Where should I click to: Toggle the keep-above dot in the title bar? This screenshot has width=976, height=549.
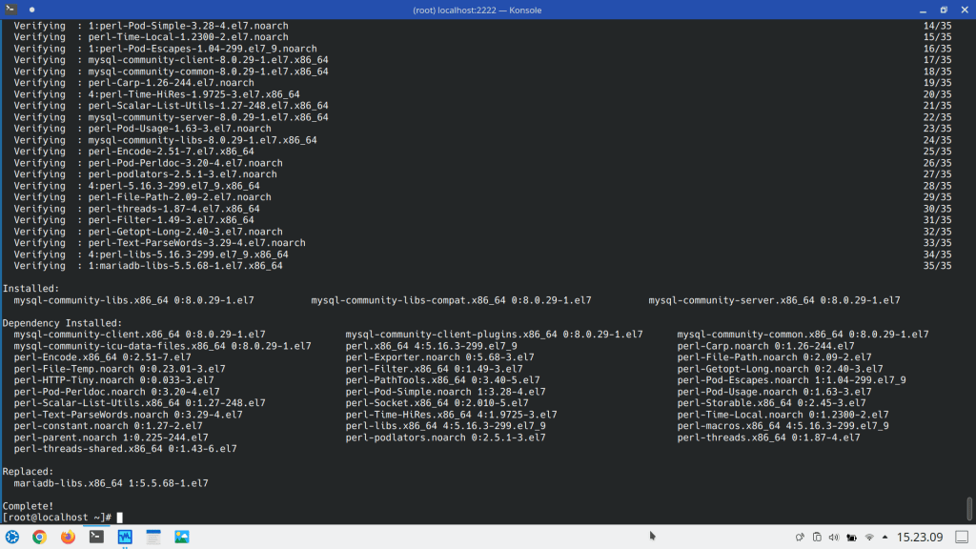(31, 10)
